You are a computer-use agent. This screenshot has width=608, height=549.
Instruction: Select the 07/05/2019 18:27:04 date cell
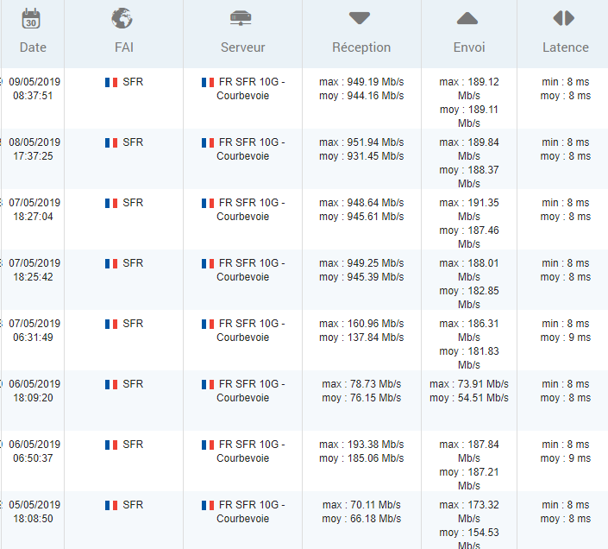click(34, 210)
